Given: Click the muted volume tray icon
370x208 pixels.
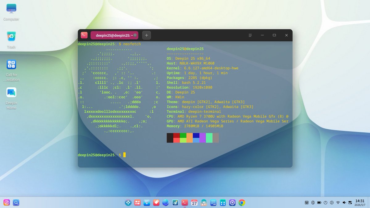Looking at the screenshot, I should click(344, 202).
